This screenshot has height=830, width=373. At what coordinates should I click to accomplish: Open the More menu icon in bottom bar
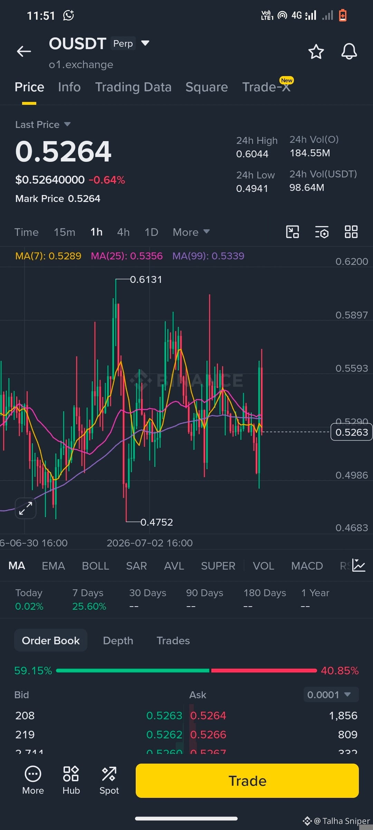click(x=33, y=781)
